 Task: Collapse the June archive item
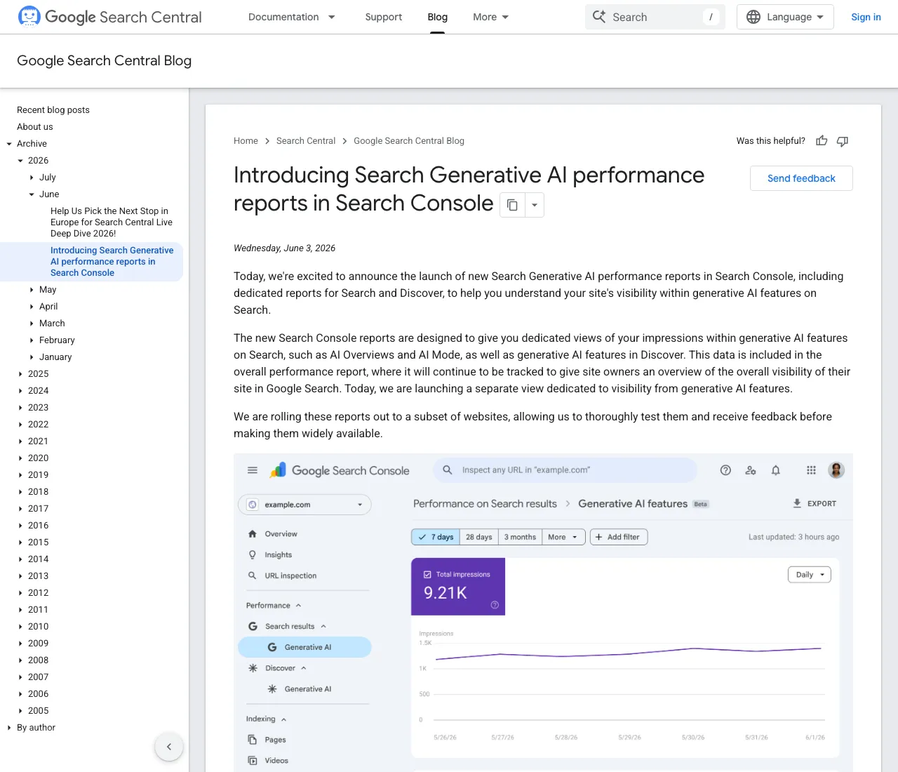32,194
